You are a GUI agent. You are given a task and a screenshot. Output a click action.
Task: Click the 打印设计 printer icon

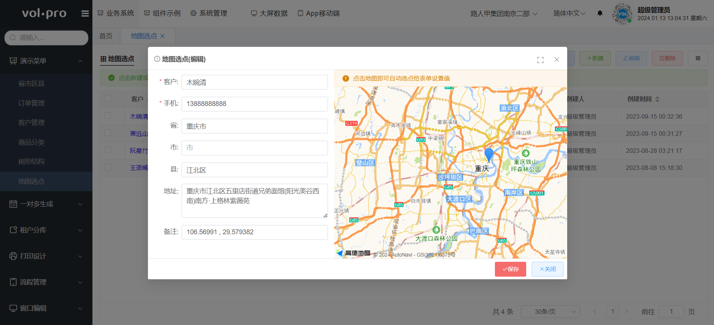pos(13,256)
